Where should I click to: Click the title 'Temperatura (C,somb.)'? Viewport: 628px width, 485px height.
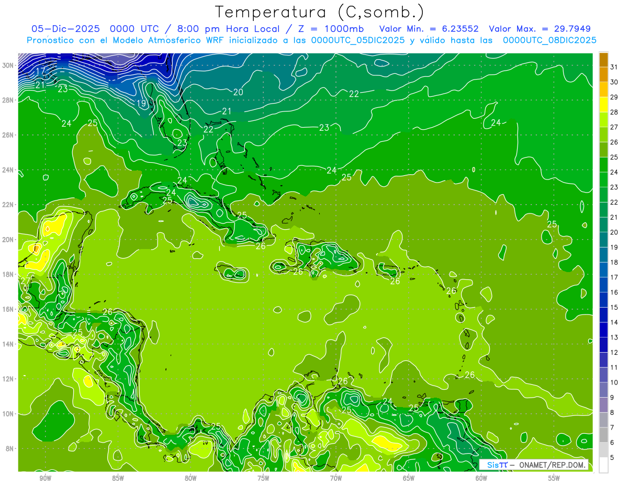point(320,13)
